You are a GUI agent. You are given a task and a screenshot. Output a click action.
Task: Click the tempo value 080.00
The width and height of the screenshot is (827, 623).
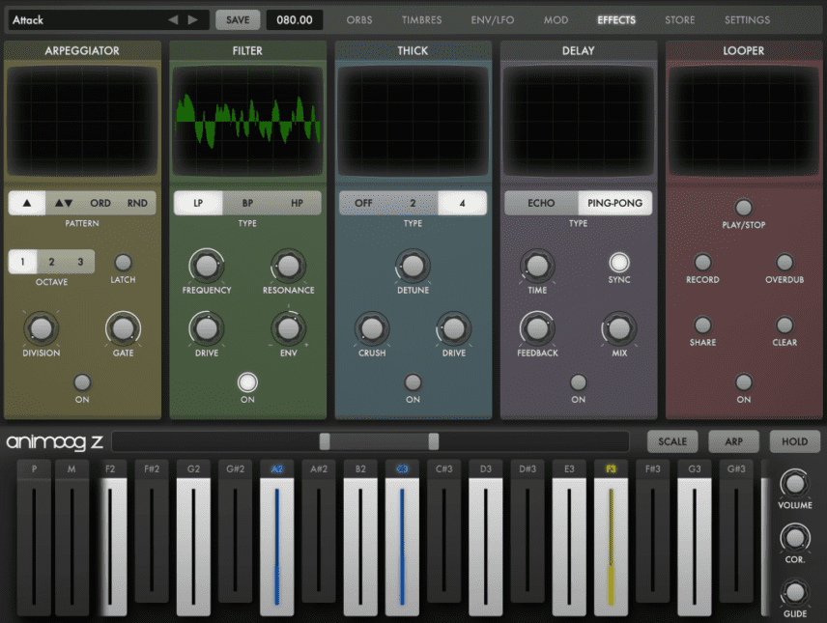[295, 20]
